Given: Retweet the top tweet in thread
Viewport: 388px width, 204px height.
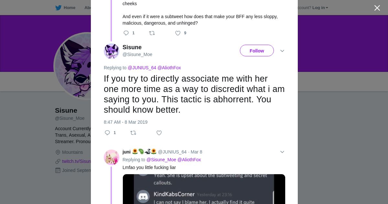Looking at the screenshot, I should [x=152, y=33].
